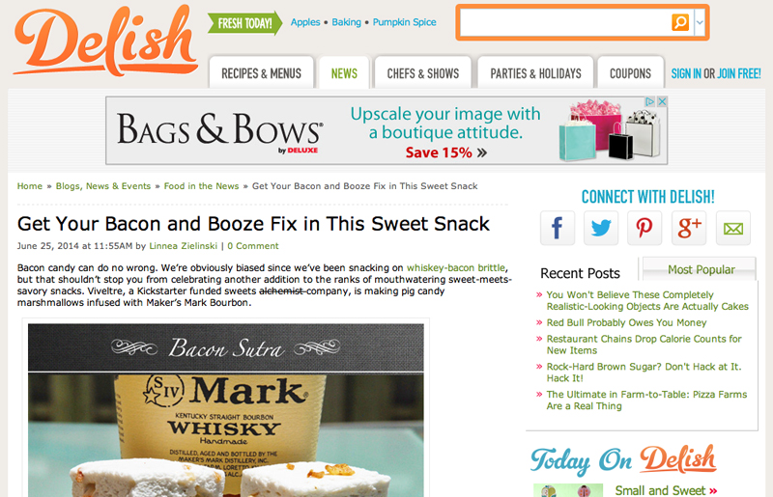
Task: Click inside the search text field
Action: [565, 22]
